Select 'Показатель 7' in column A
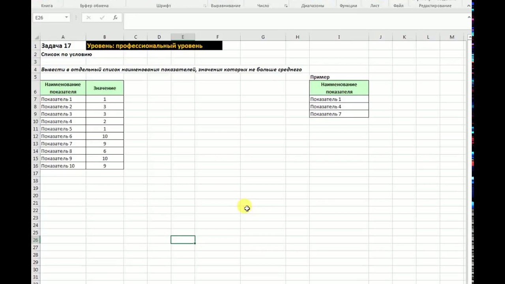The image size is (505, 284). (63, 144)
